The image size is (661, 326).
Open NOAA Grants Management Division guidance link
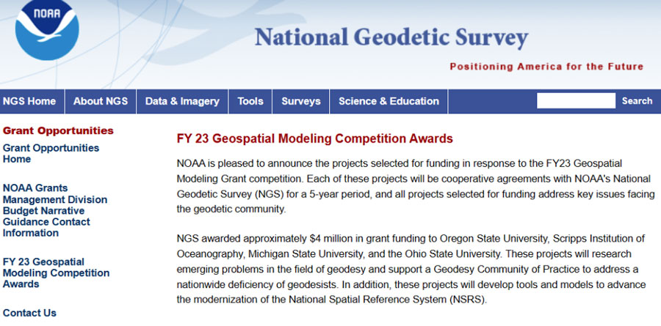click(x=55, y=210)
